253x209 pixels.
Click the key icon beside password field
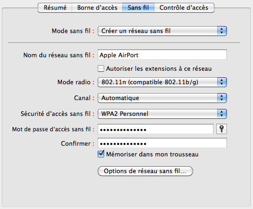(221, 129)
